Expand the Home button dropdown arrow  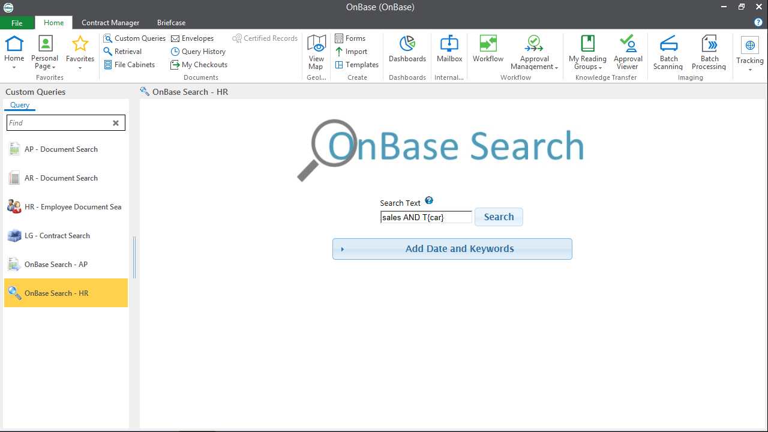coord(14,68)
